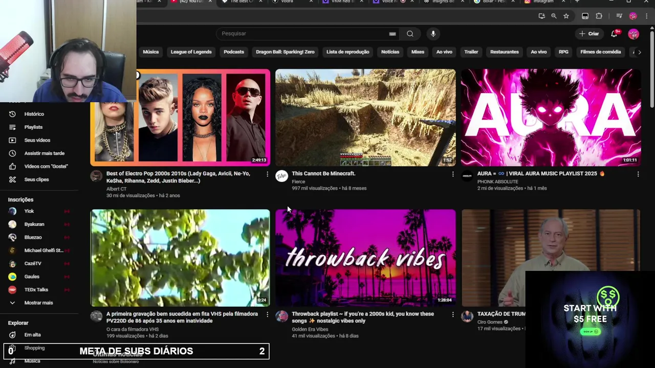
Task: Expand Mostrar mais under Inscrições
Action: tap(38, 303)
